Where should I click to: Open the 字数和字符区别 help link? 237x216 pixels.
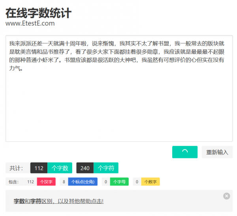click(58, 201)
